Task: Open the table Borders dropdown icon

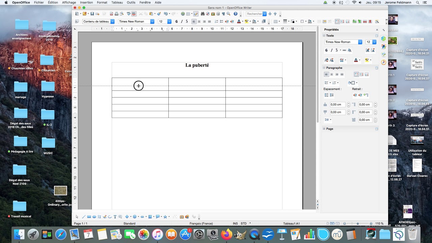Action: 302,22
